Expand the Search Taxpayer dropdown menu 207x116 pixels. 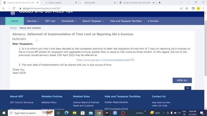(93, 21)
